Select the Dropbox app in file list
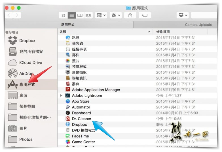This screenshot has width=222, height=152. pyautogui.click(x=137, y=125)
